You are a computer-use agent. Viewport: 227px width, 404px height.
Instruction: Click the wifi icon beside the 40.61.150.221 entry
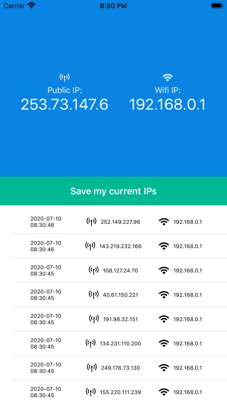tap(164, 294)
